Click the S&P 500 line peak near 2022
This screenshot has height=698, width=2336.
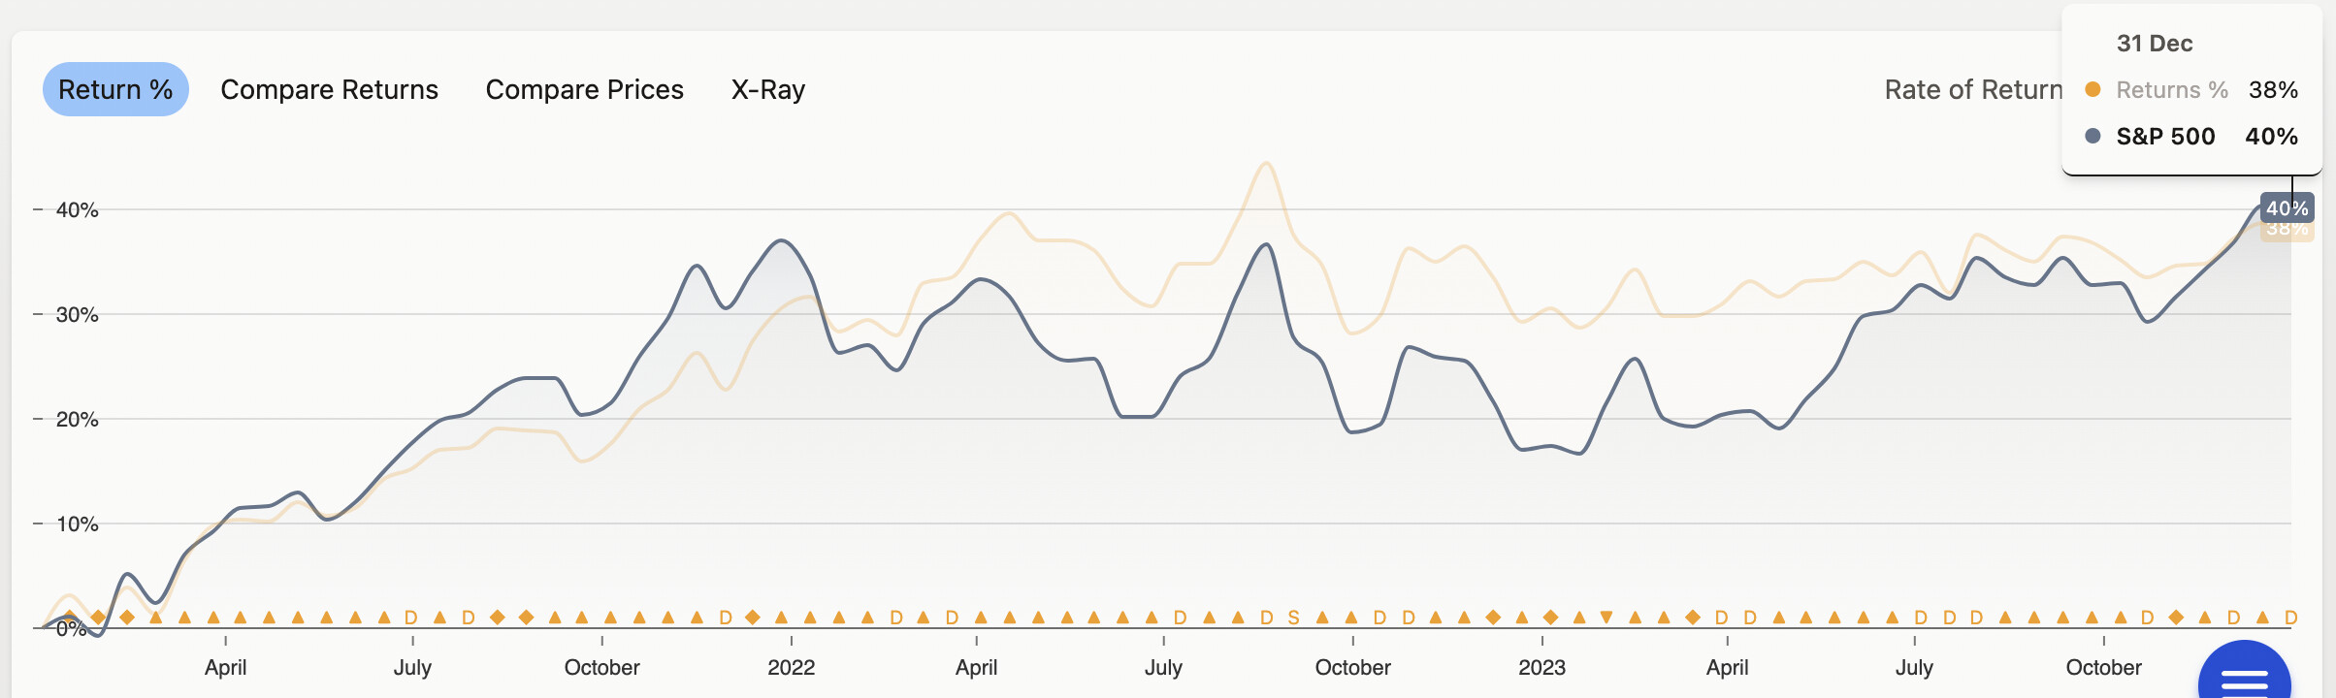(782, 240)
